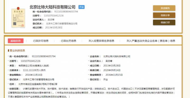Click 营业期限至 2036年11月15日 value
This screenshot has width=190, height=98.
pos(114,75)
